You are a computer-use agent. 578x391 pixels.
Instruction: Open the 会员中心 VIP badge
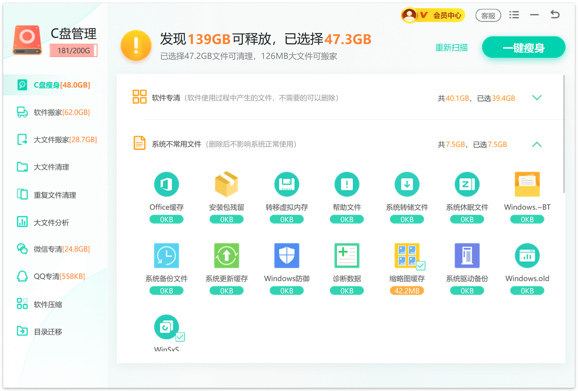tap(433, 15)
